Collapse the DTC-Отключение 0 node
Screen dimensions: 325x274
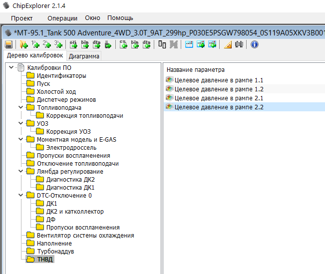point(20,196)
